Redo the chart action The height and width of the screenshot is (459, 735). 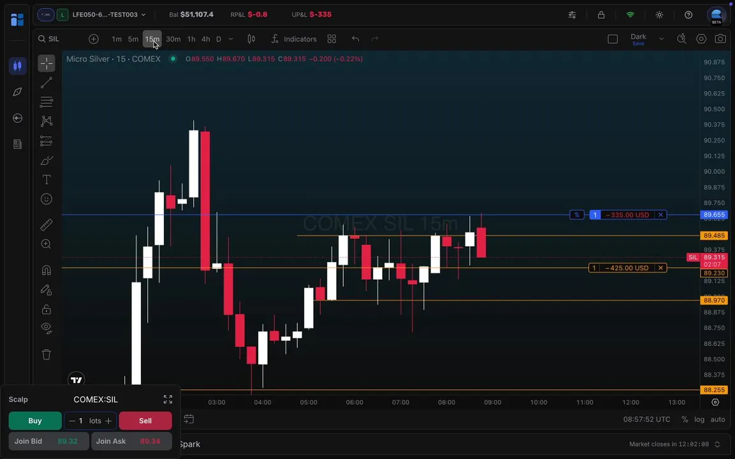pyautogui.click(x=375, y=39)
